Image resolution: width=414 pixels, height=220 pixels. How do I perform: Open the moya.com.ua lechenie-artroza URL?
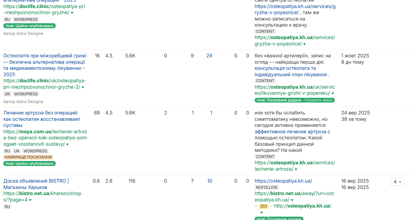pos(45,138)
